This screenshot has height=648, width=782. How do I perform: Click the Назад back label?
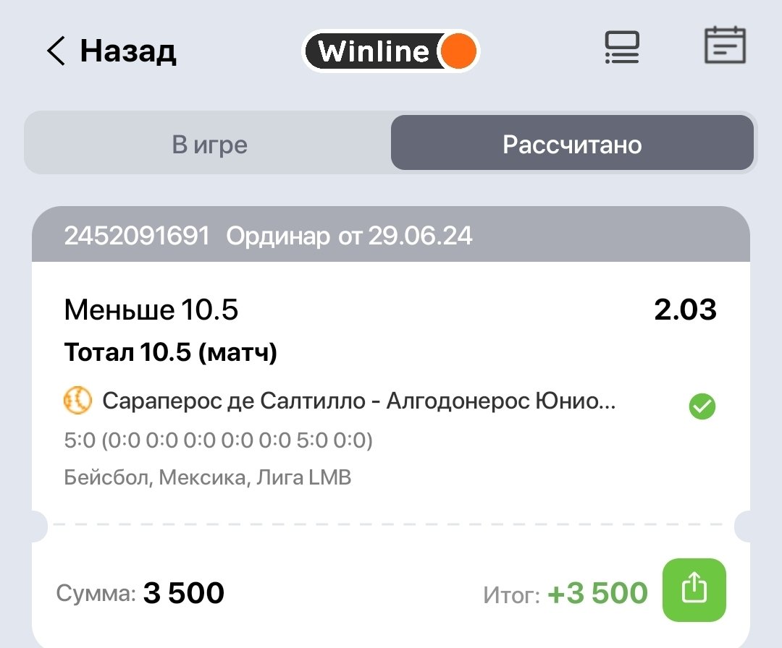(x=128, y=51)
